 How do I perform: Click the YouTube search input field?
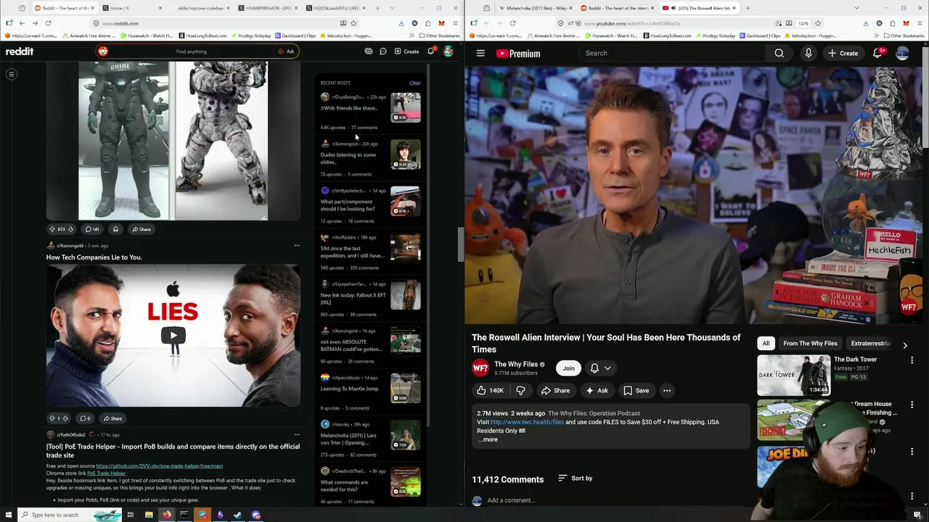coord(671,53)
